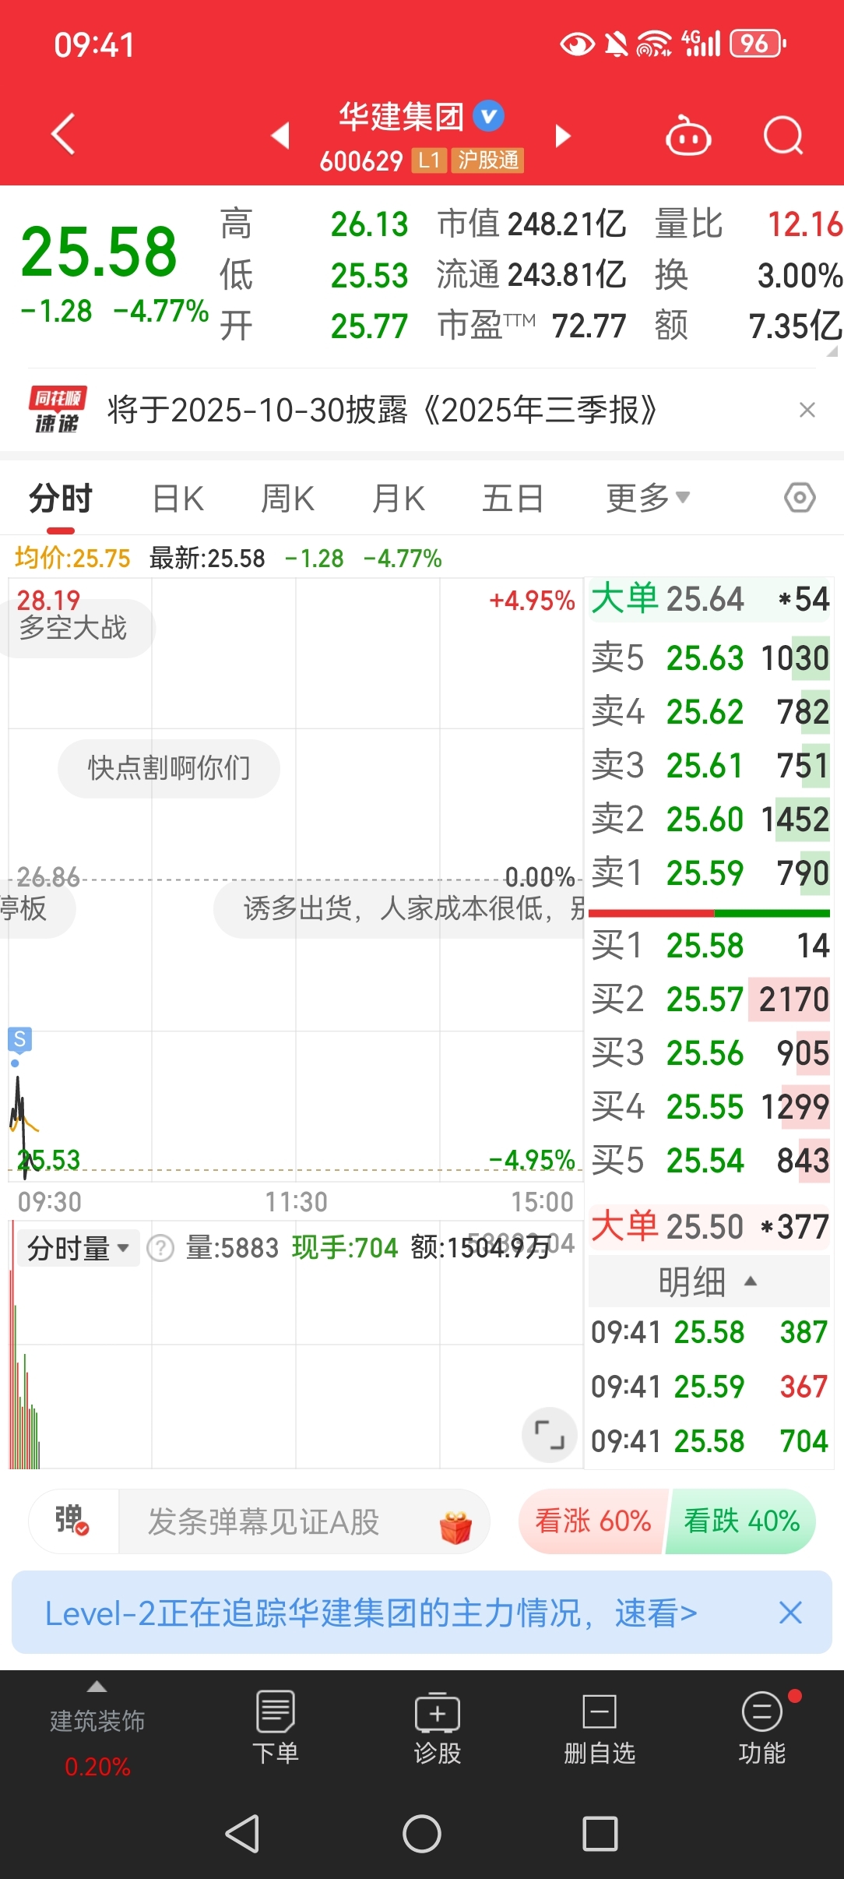Open 诊股 stock diagnosis icon
Image resolution: width=844 pixels, height=1879 pixels.
click(438, 1727)
